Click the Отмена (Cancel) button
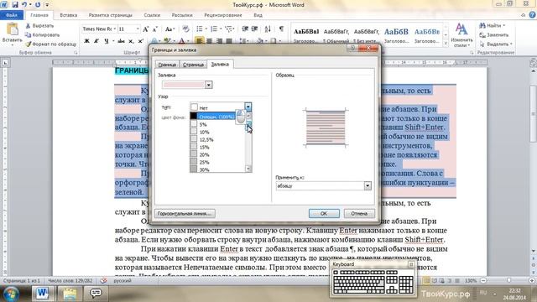The width and height of the screenshot is (537, 302). pos(359,213)
